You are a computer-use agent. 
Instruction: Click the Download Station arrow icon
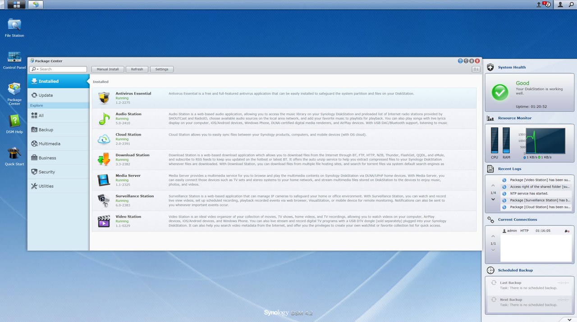coord(104,159)
